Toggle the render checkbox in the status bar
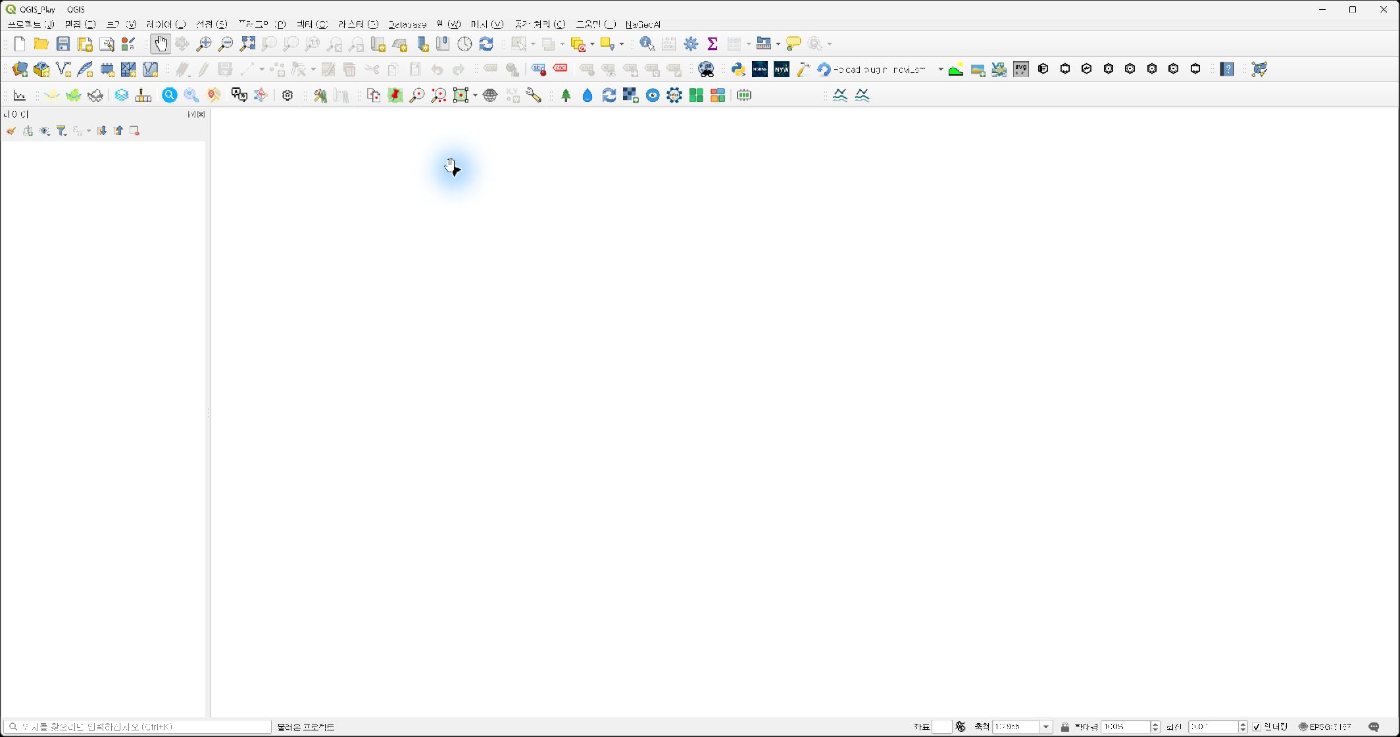The width and height of the screenshot is (1400, 737). tap(1257, 726)
